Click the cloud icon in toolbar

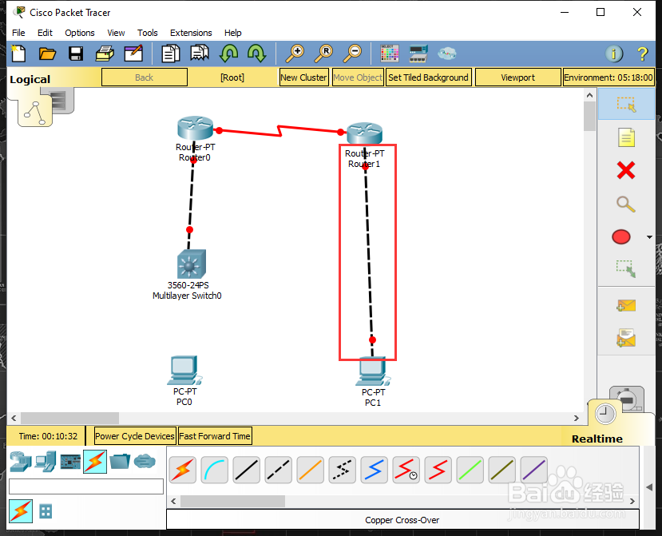(446, 54)
